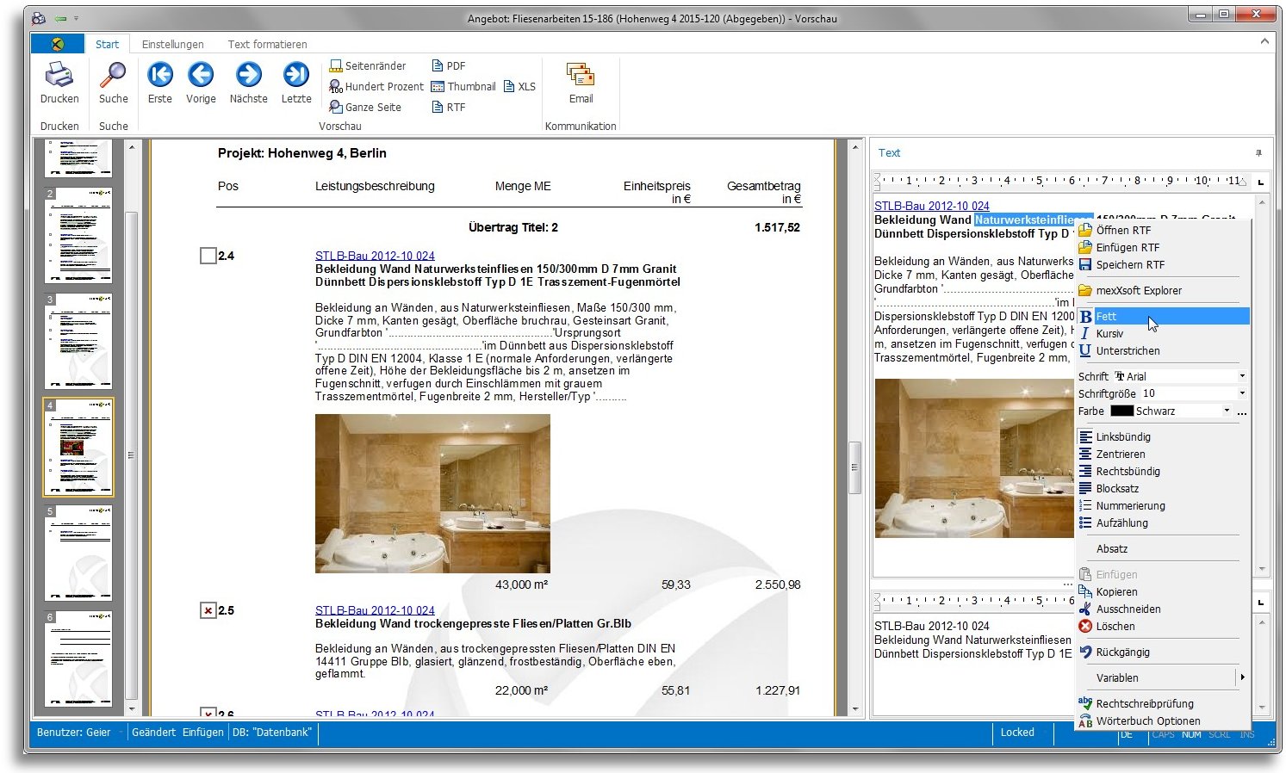The width and height of the screenshot is (1286, 773).
Task: Select the page 6 thumbnail
Action: tap(78, 659)
